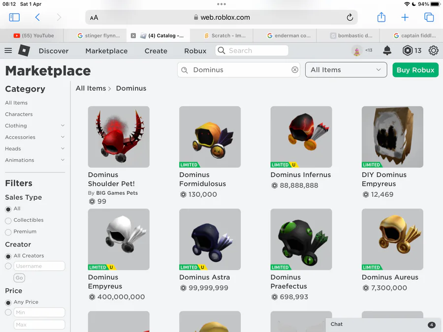Select the Any Price radio button
This screenshot has width=443, height=332.
(8, 302)
